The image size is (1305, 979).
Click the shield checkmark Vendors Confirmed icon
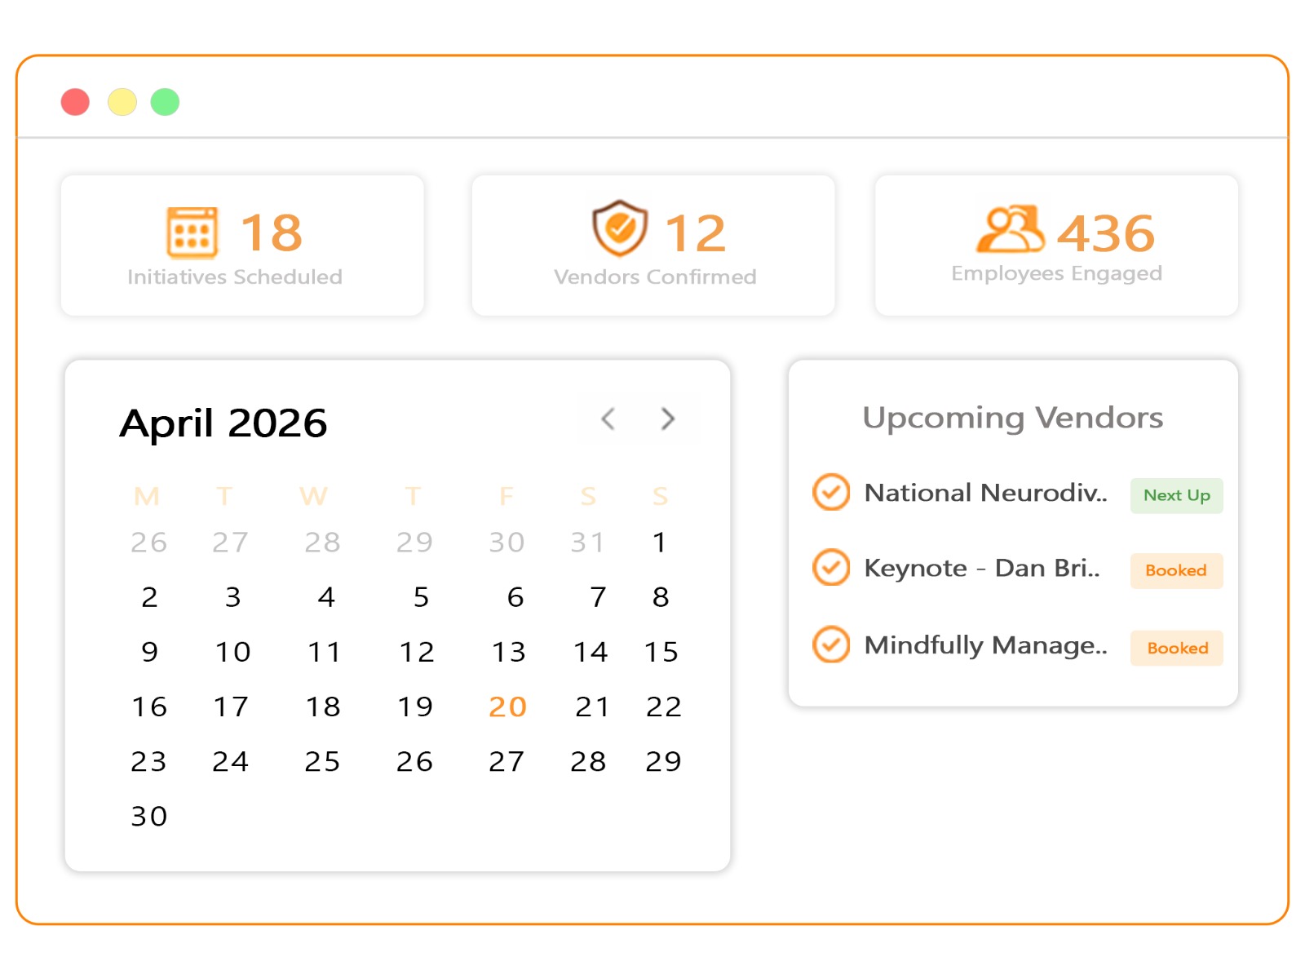coord(620,228)
